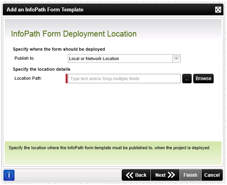Click the 'Specify the location details' label
The width and height of the screenshot is (227, 185).
pyautogui.click(x=42, y=69)
